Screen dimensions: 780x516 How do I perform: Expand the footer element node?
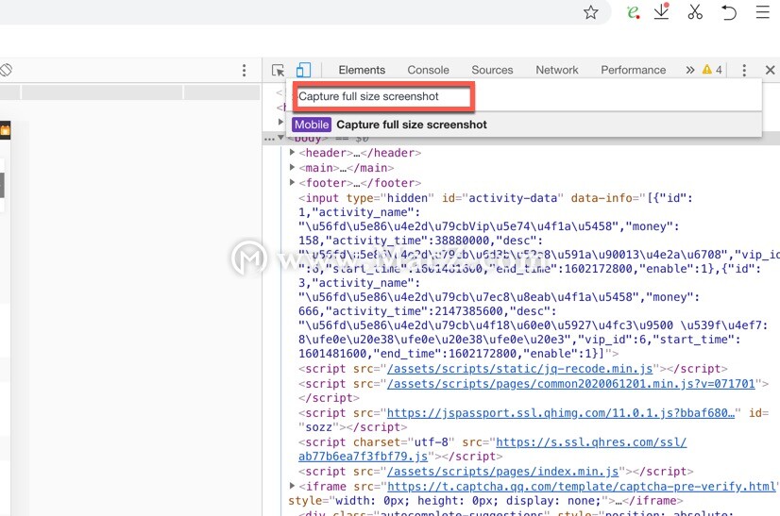(293, 182)
